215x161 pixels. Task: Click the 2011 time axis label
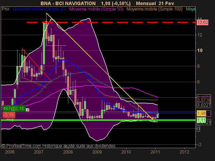pos(155,152)
